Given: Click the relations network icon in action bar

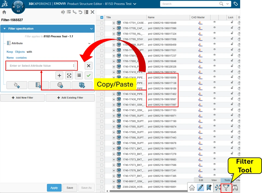Looking at the screenshot, I should click(x=218, y=188).
